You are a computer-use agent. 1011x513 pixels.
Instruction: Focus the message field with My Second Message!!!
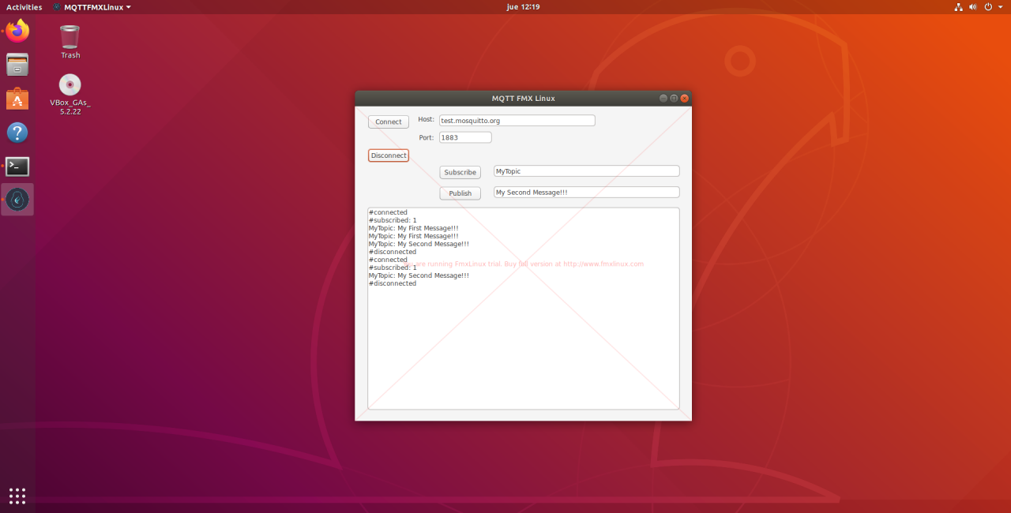click(587, 193)
